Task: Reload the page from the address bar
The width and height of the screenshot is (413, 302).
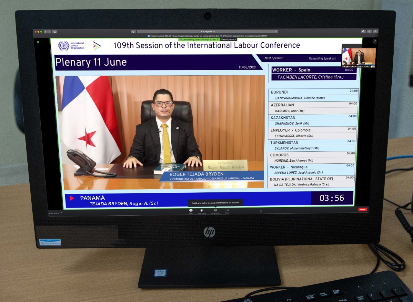Action: click(x=276, y=32)
